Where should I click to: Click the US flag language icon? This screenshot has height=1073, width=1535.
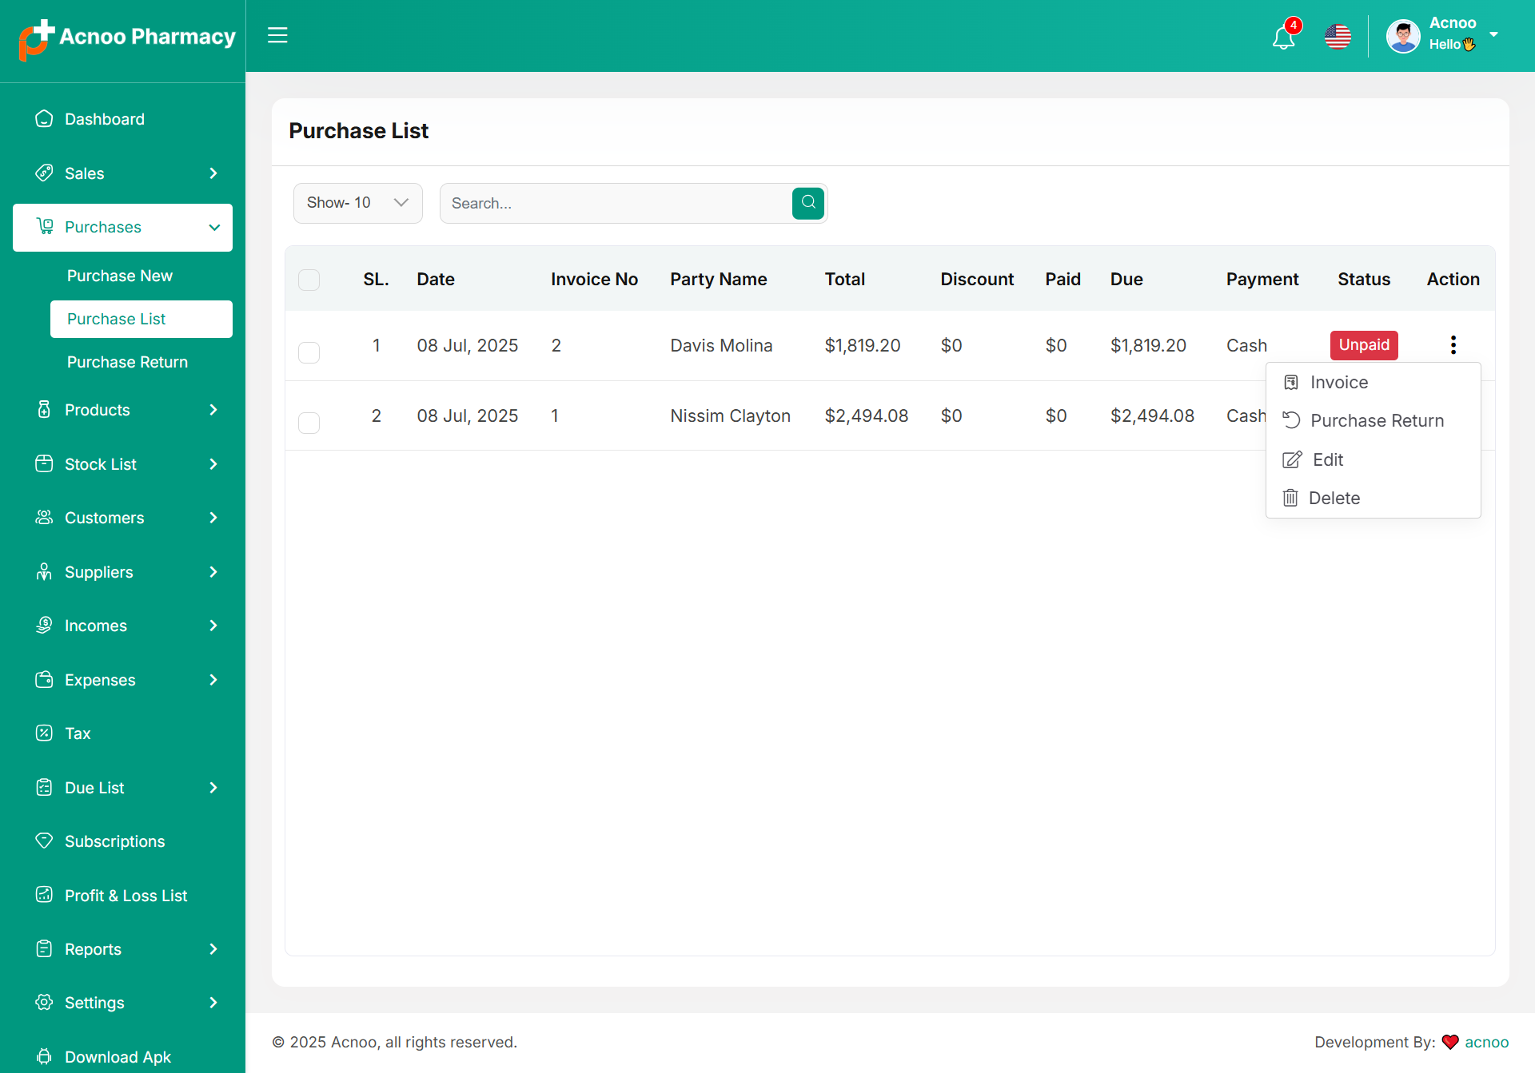point(1338,37)
